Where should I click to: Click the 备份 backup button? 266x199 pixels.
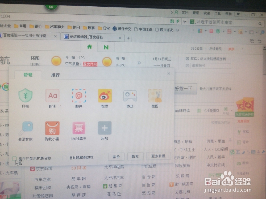point(116,157)
